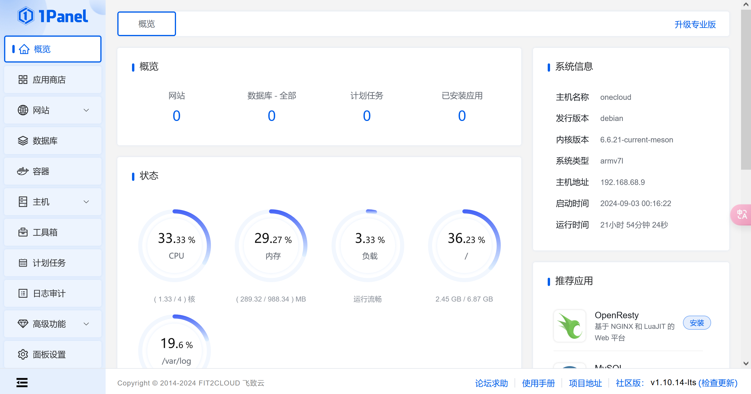Select the 概览 tab at top

point(147,24)
